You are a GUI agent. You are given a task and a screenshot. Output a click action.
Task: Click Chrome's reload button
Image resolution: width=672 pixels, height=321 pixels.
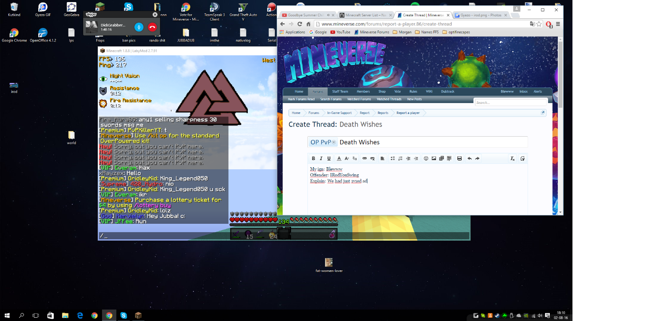299,24
